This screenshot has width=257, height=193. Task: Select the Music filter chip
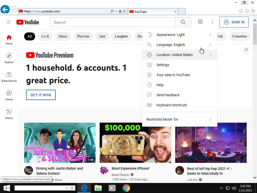(x=63, y=36)
